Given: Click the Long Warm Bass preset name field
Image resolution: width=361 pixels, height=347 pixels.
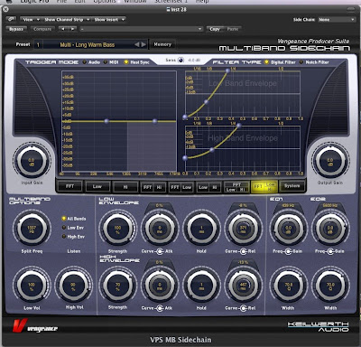Looking at the screenshot, I should click(88, 45).
